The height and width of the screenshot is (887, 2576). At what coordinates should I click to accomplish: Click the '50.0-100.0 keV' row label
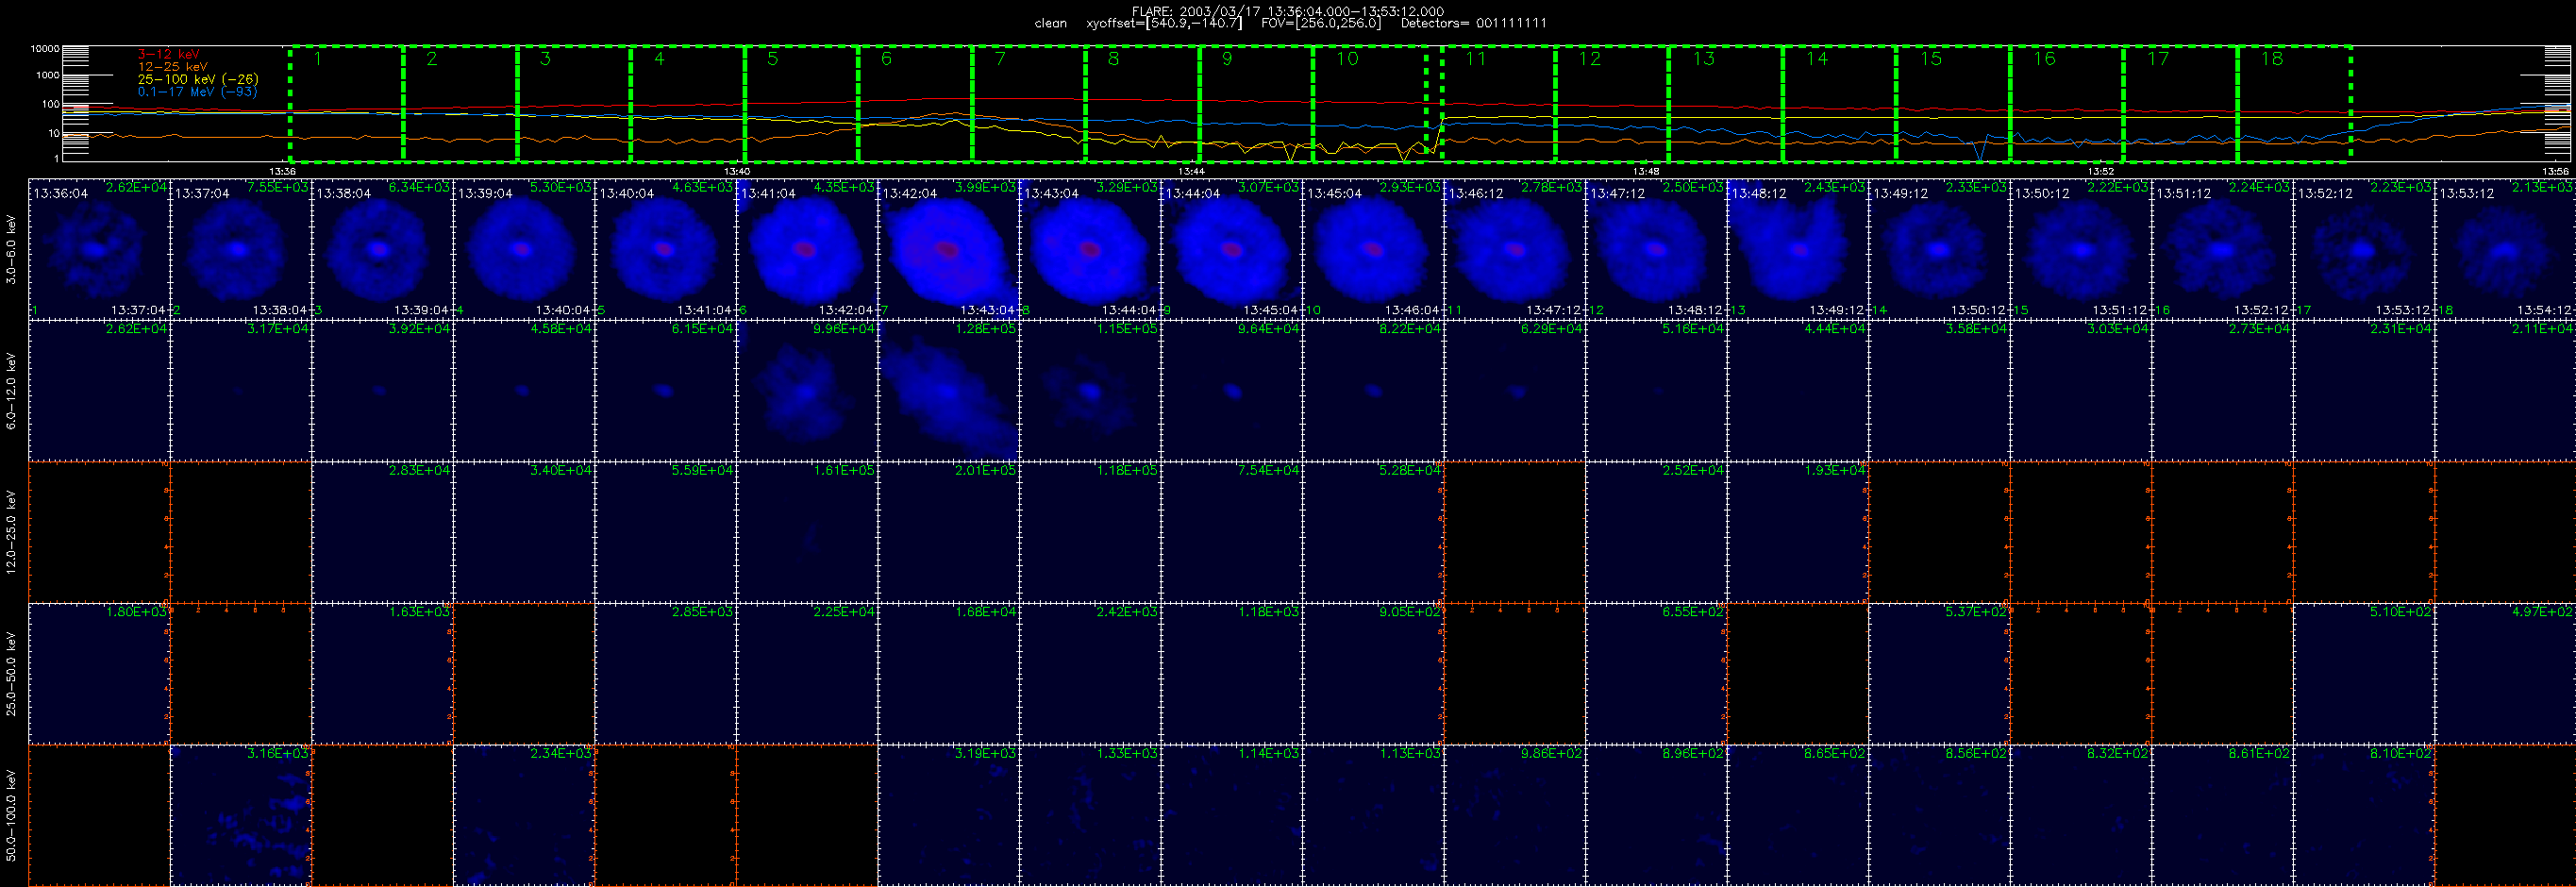pyautogui.click(x=11, y=815)
